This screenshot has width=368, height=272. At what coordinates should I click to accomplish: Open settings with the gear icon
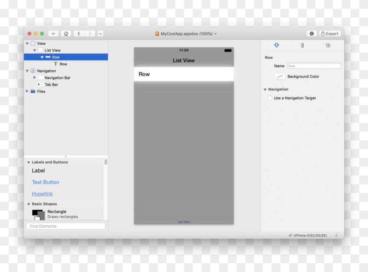[x=311, y=34]
